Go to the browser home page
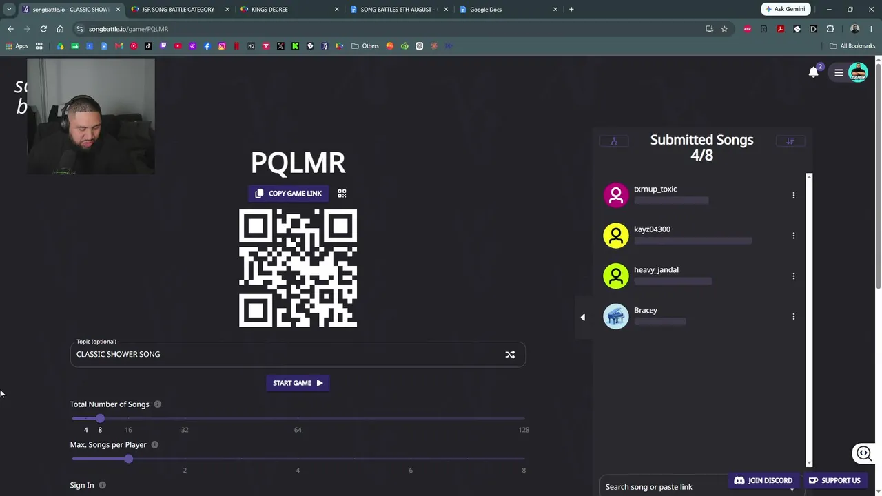882x496 pixels. click(60, 29)
